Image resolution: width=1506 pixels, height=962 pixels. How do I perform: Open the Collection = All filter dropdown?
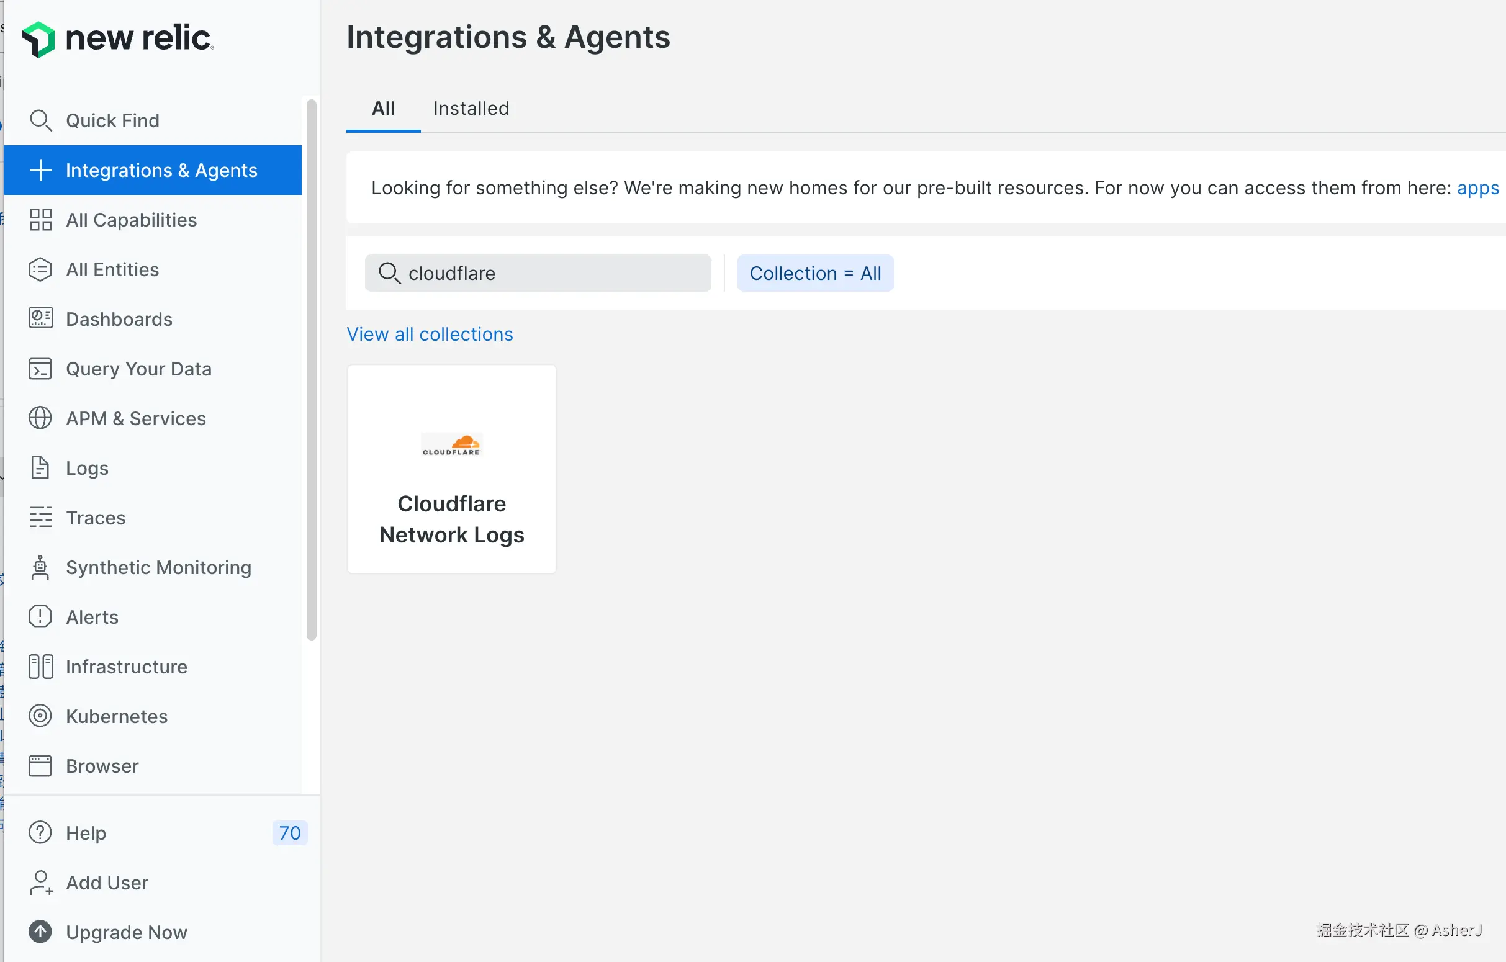[815, 273]
